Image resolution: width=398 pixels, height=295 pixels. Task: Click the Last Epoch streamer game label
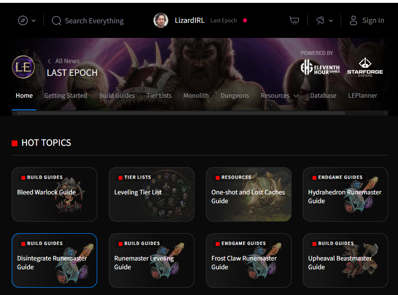pyautogui.click(x=224, y=20)
